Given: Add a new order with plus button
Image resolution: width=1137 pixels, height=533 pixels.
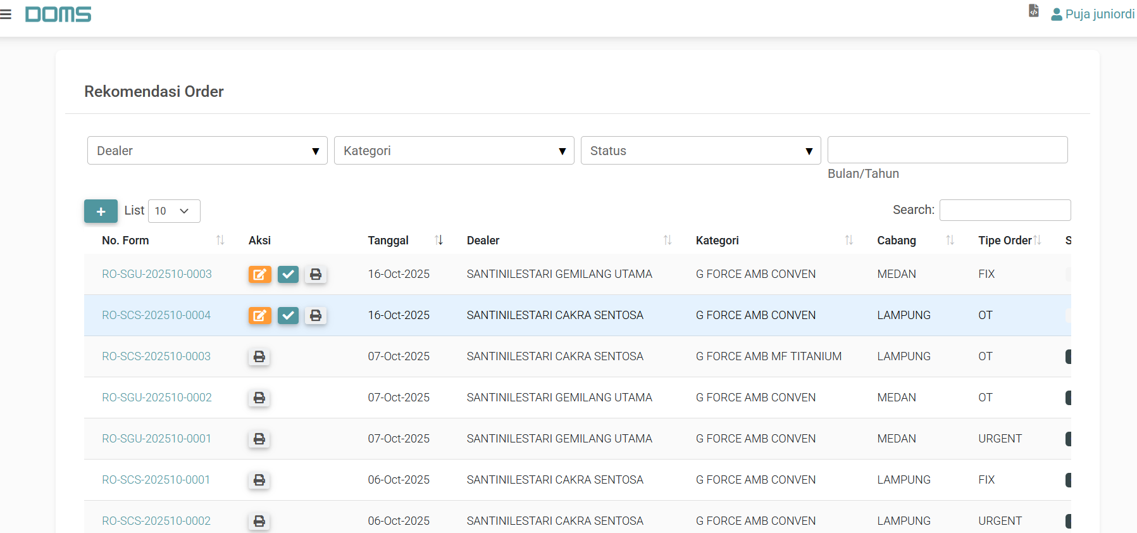Looking at the screenshot, I should [x=101, y=211].
